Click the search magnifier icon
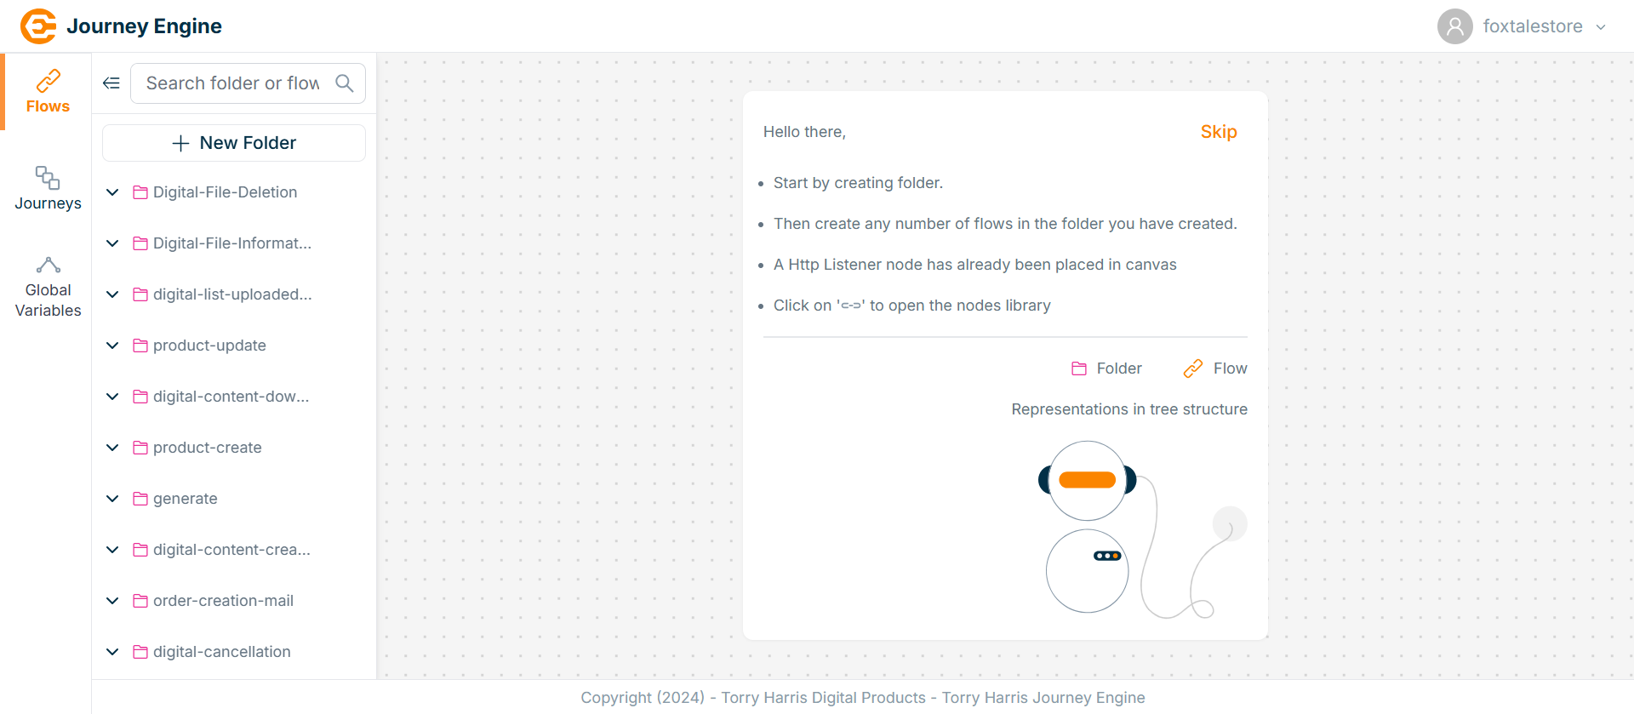Screen dimensions: 1634x714 tap(345, 83)
